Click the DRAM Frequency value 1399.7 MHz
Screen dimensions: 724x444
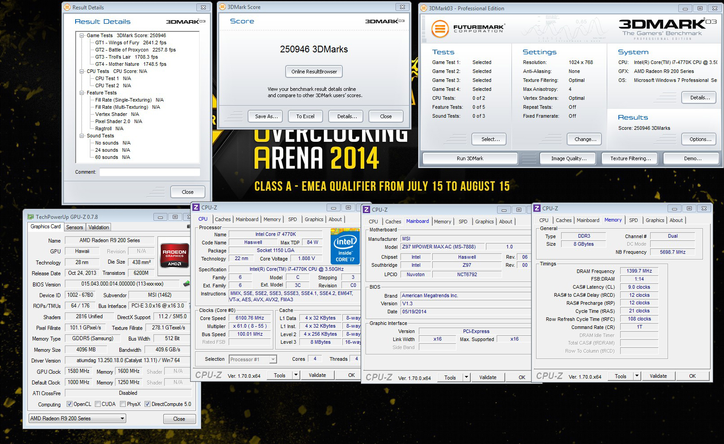[639, 271]
